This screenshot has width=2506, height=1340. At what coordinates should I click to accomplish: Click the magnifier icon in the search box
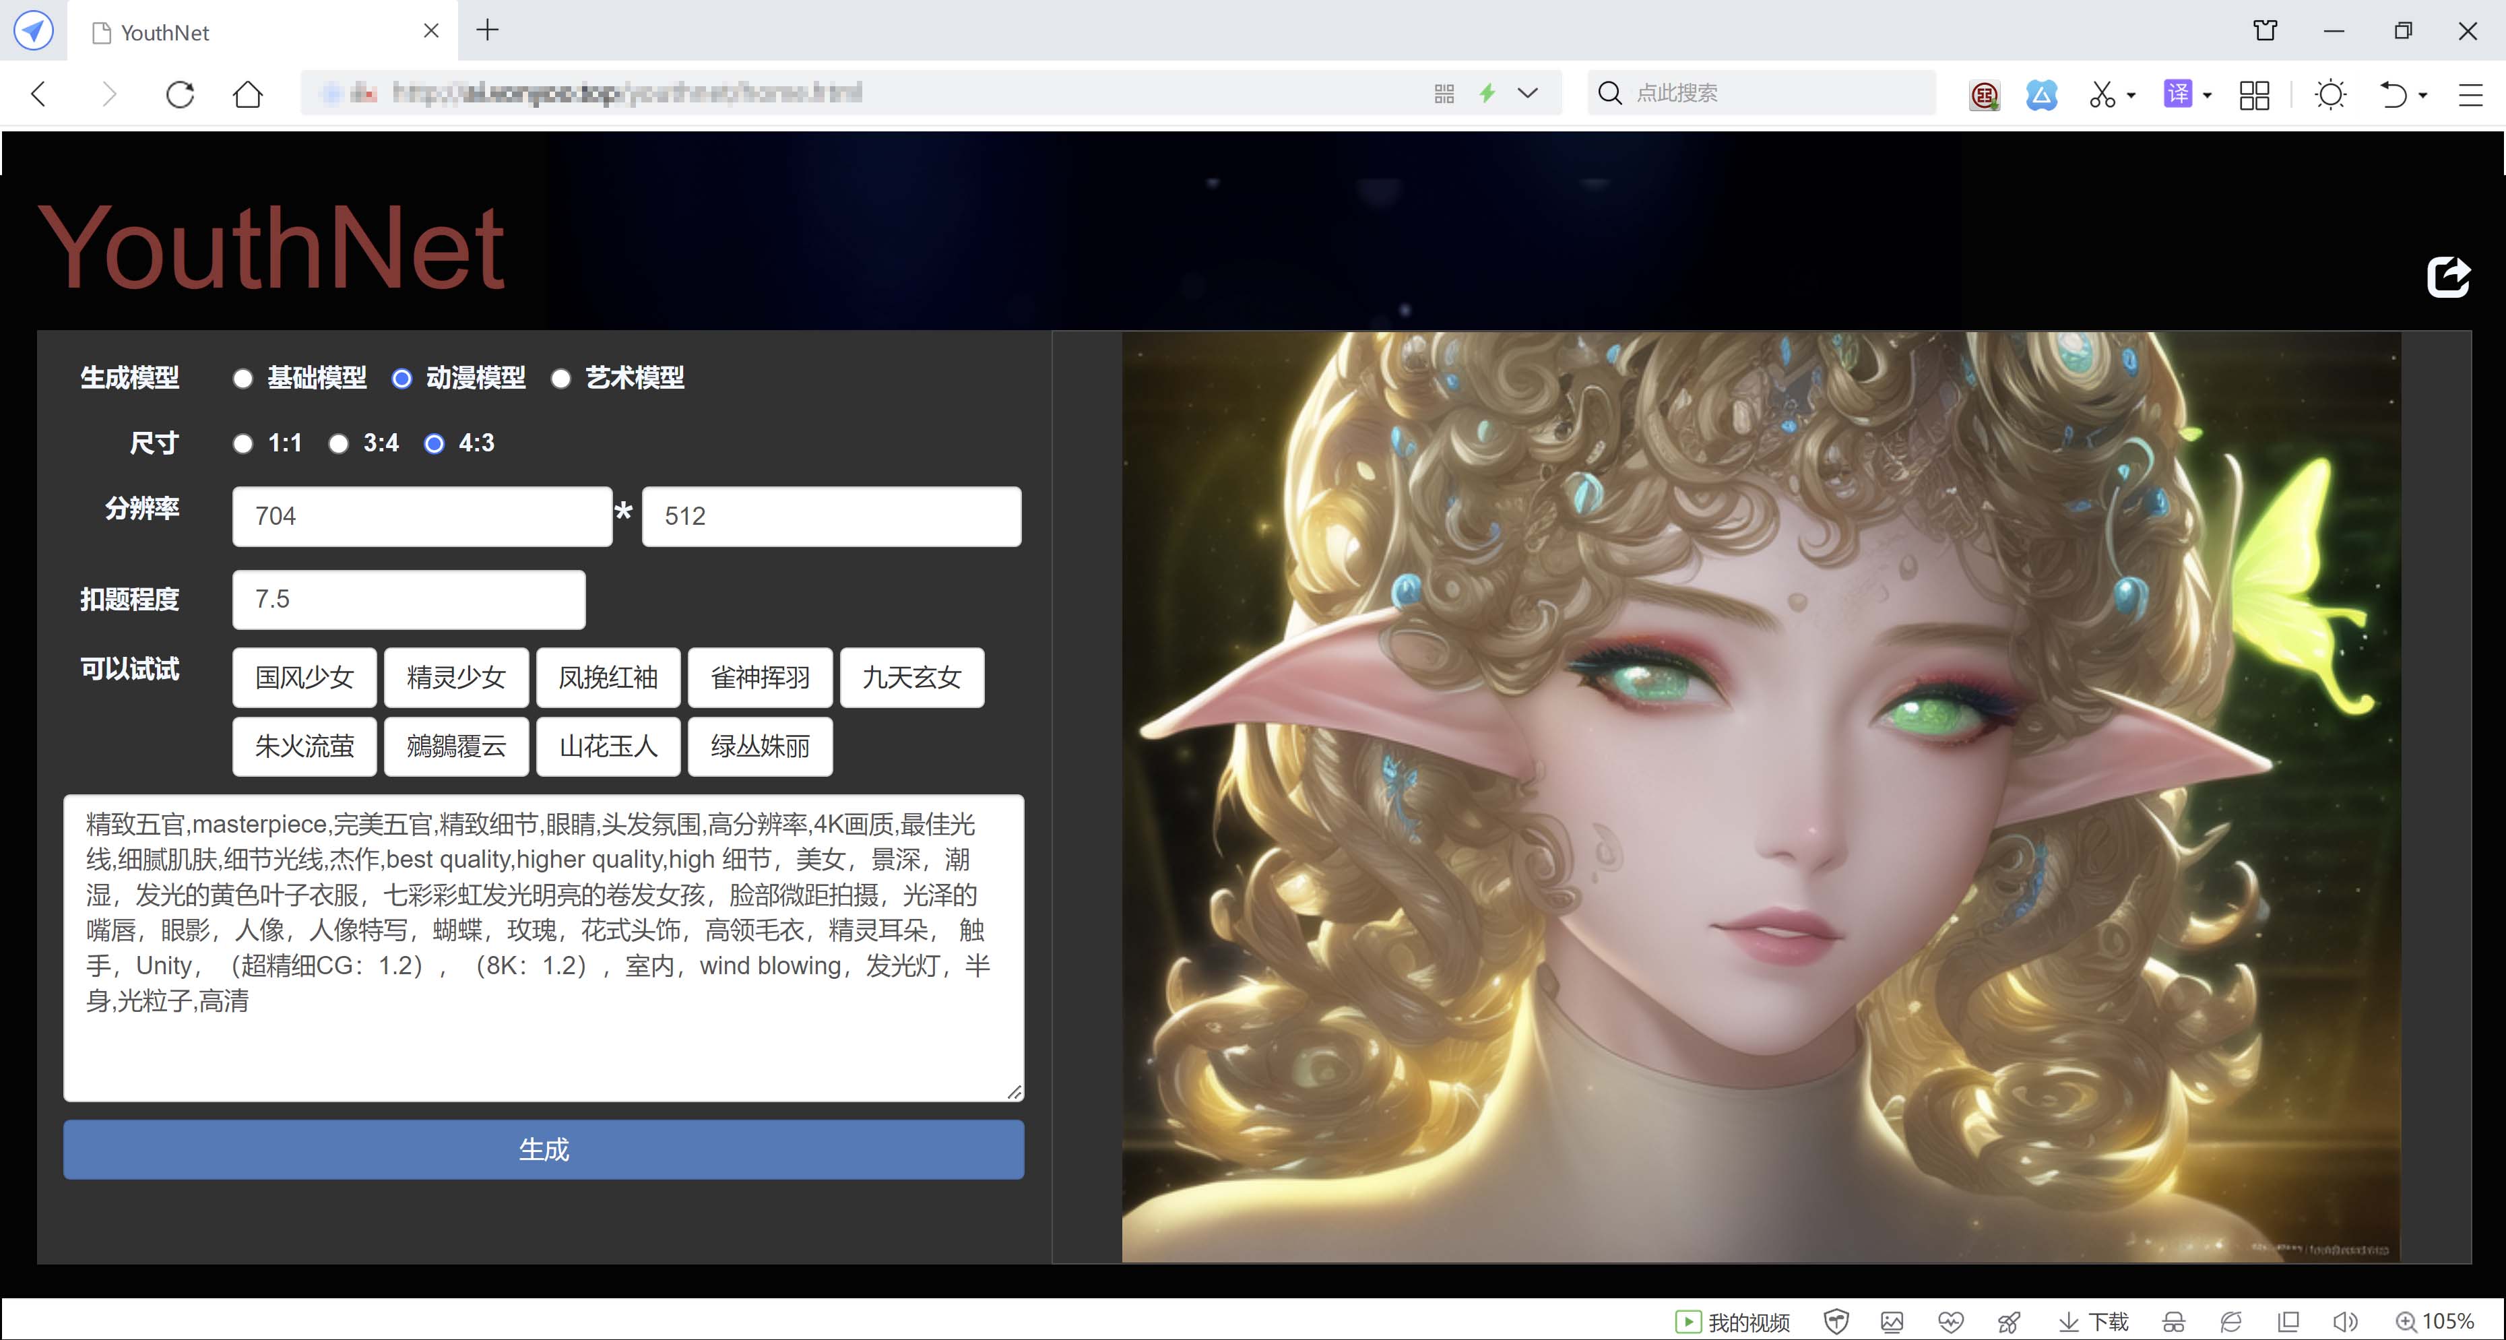[x=1610, y=94]
